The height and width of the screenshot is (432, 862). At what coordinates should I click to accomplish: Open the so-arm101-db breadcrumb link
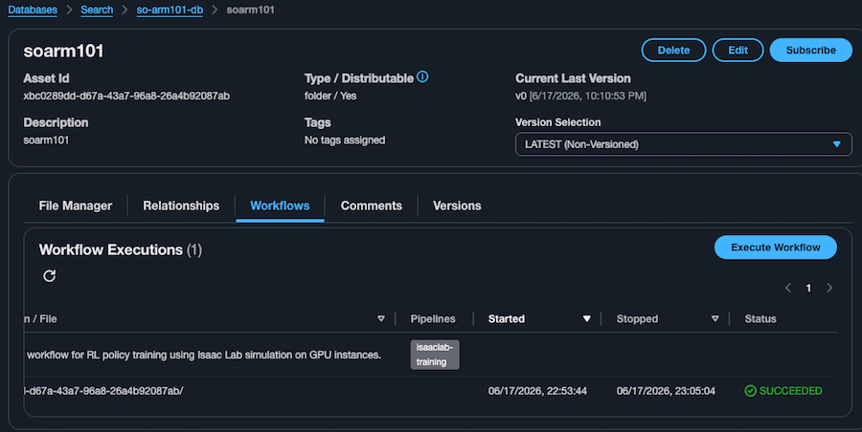pyautogui.click(x=170, y=10)
